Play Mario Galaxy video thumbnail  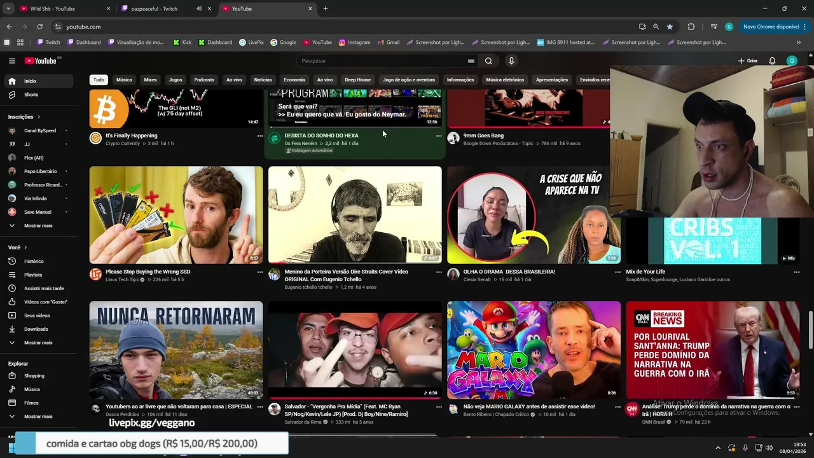(534, 350)
